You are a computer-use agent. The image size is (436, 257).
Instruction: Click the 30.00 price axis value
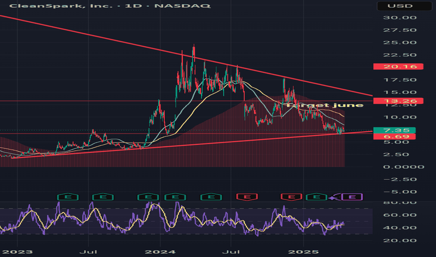pos(400,17)
